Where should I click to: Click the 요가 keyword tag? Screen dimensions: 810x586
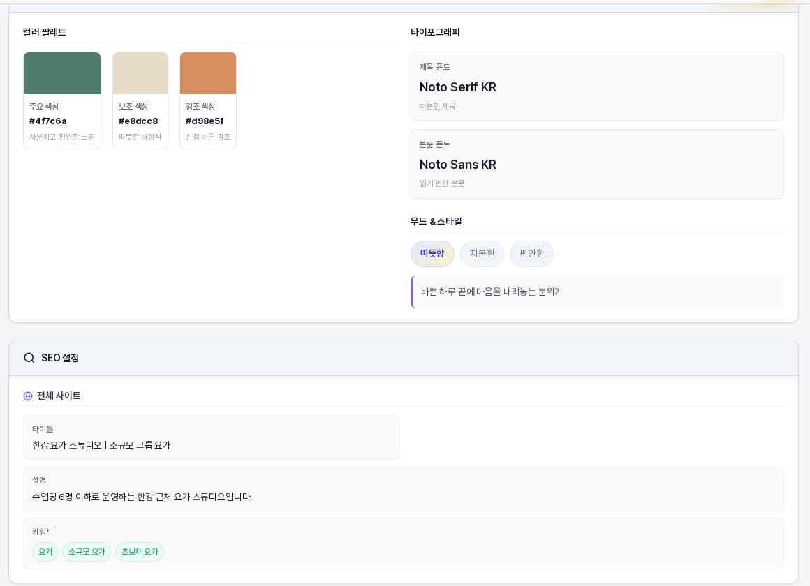click(45, 551)
